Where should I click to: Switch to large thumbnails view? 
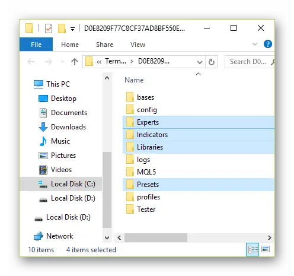click(266, 249)
